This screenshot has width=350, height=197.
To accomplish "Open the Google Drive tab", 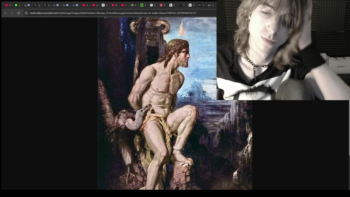I will coord(133,5).
